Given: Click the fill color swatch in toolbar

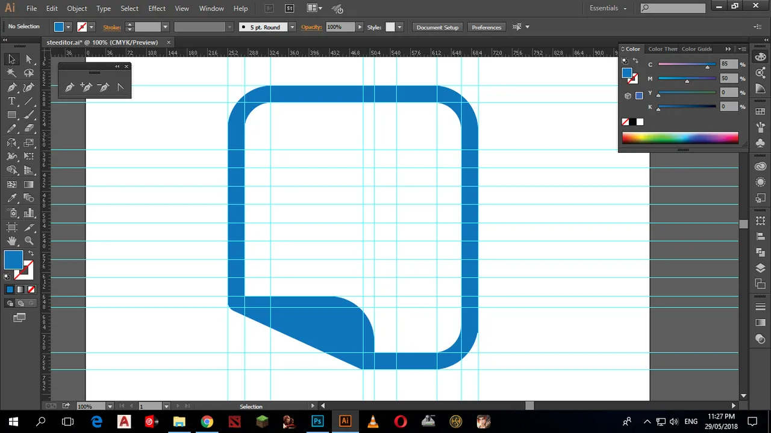Looking at the screenshot, I should [x=13, y=260].
